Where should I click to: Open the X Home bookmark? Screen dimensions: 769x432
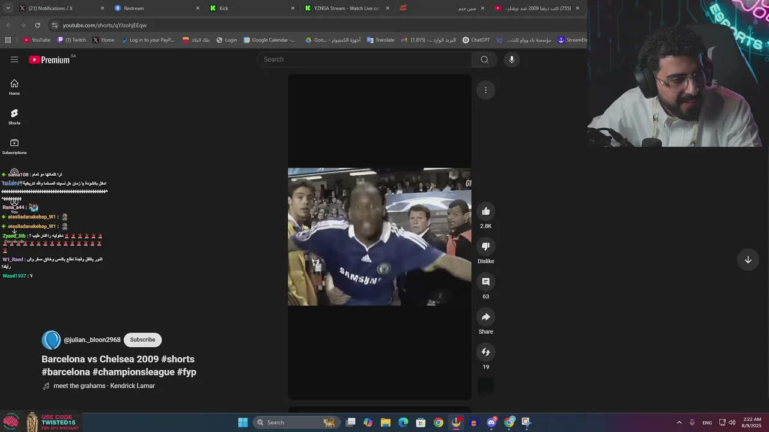coord(103,40)
